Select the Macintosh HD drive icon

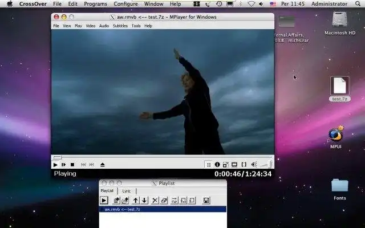coord(340,23)
